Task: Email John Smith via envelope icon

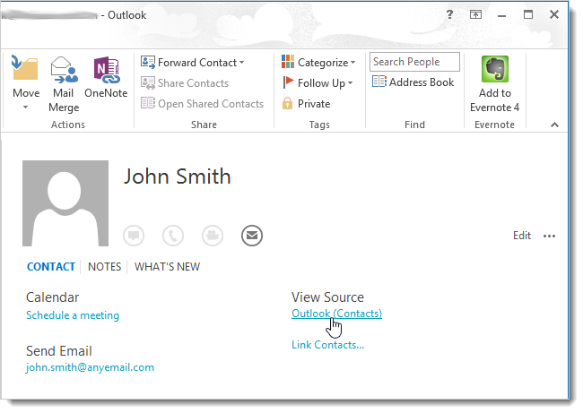Action: (x=252, y=236)
